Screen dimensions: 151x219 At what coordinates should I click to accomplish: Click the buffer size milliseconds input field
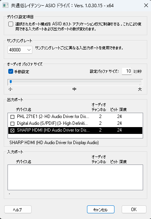[x=127, y=71]
